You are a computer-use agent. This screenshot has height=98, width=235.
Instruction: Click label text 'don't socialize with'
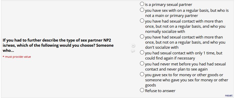pyautogui.click(x=162, y=47)
